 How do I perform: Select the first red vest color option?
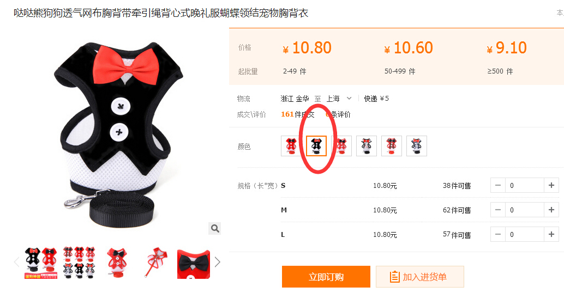click(291, 146)
